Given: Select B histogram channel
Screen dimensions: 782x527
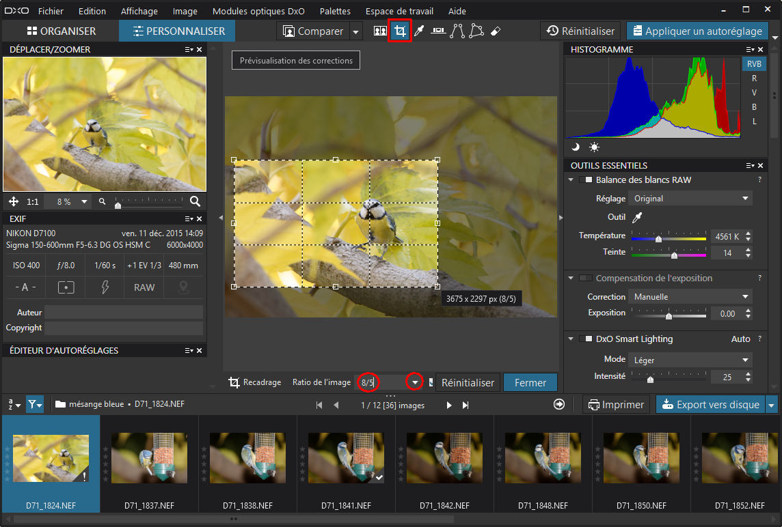Looking at the screenshot, I should pyautogui.click(x=754, y=107).
